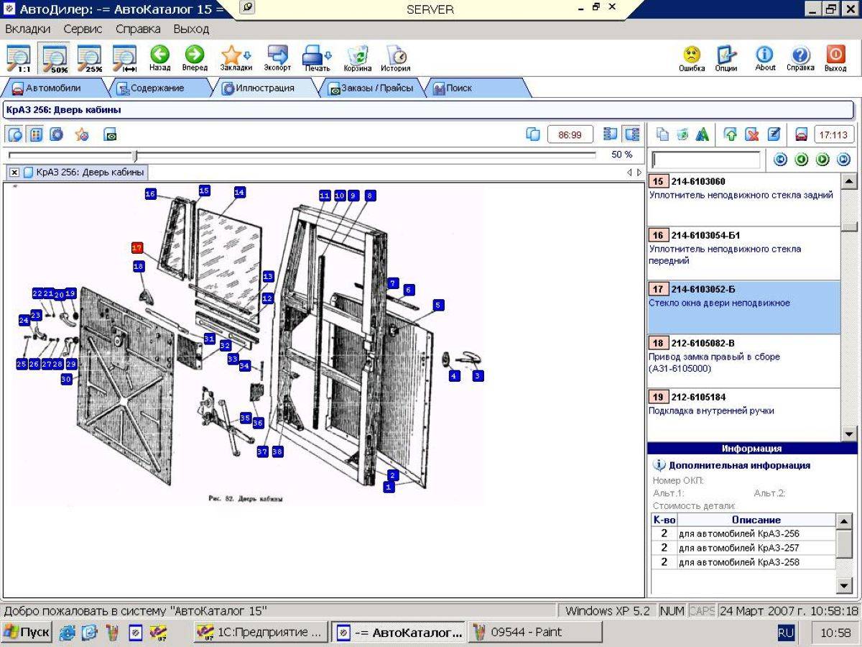Switch to the Иллюстрация tab
This screenshot has width=862, height=647.
coord(266,88)
